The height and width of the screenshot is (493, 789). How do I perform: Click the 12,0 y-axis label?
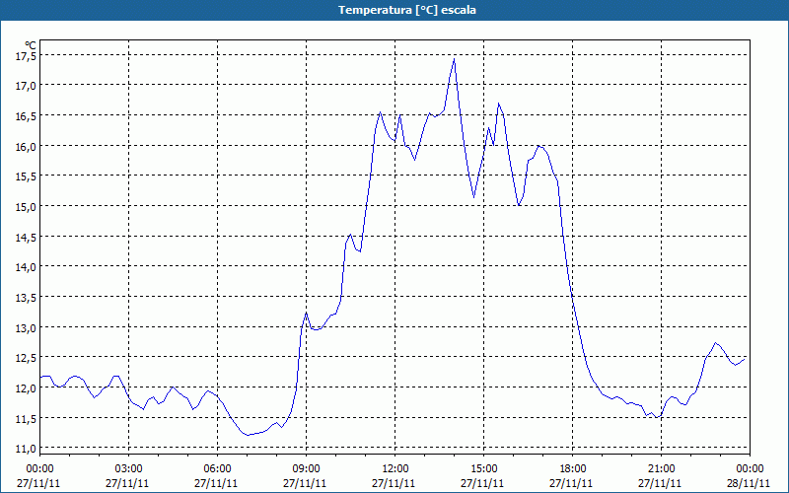coord(27,387)
